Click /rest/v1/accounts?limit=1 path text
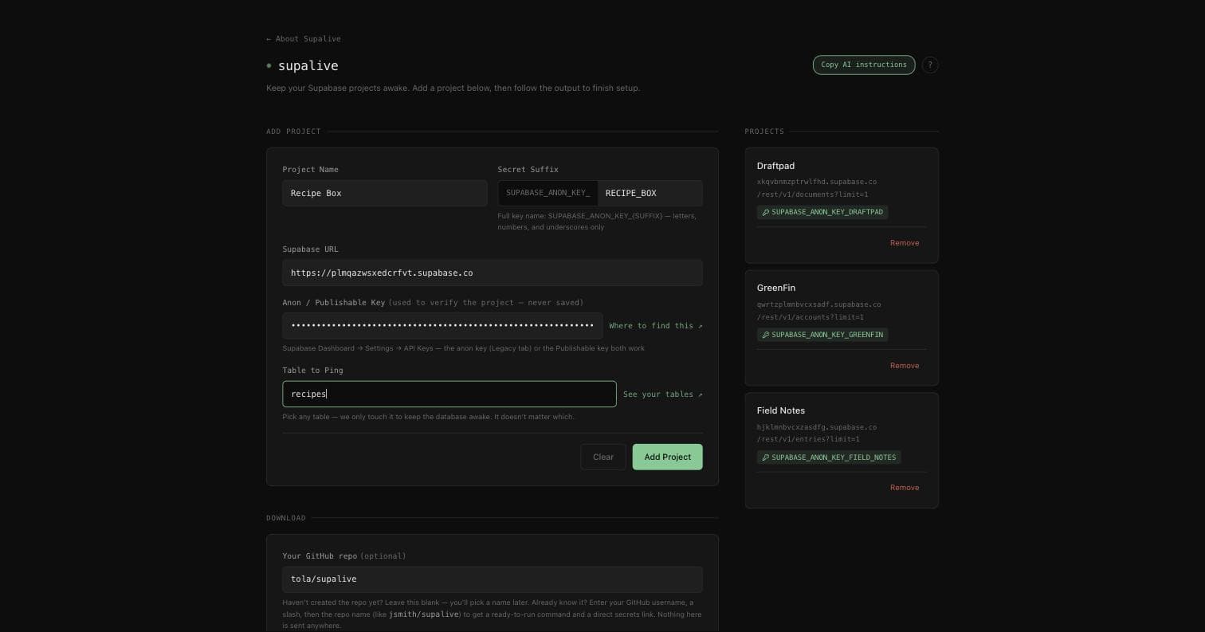The width and height of the screenshot is (1205, 632). click(x=810, y=317)
